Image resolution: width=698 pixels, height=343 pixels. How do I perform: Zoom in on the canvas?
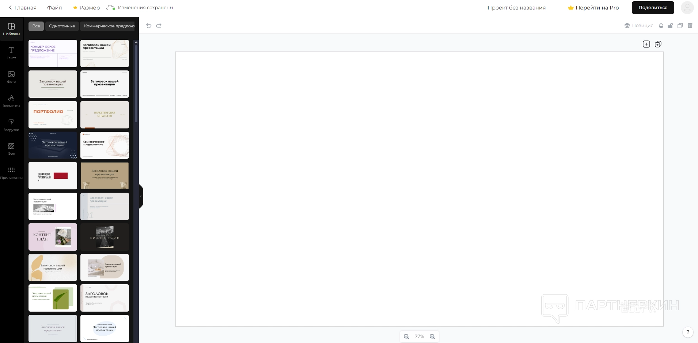(x=432, y=336)
